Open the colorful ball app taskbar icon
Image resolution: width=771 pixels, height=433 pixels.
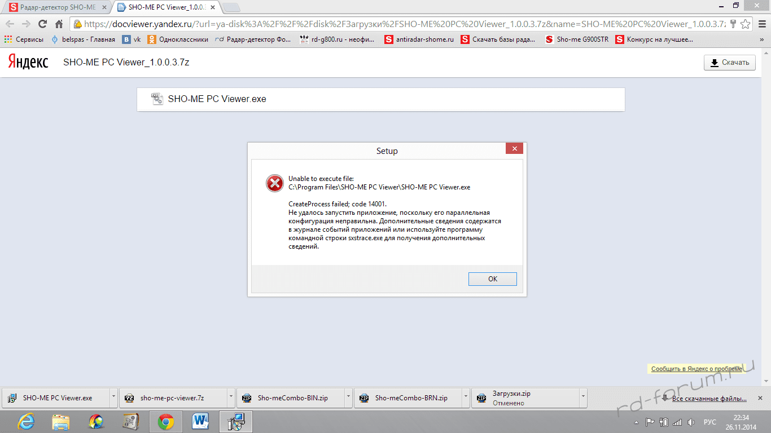tap(96, 422)
